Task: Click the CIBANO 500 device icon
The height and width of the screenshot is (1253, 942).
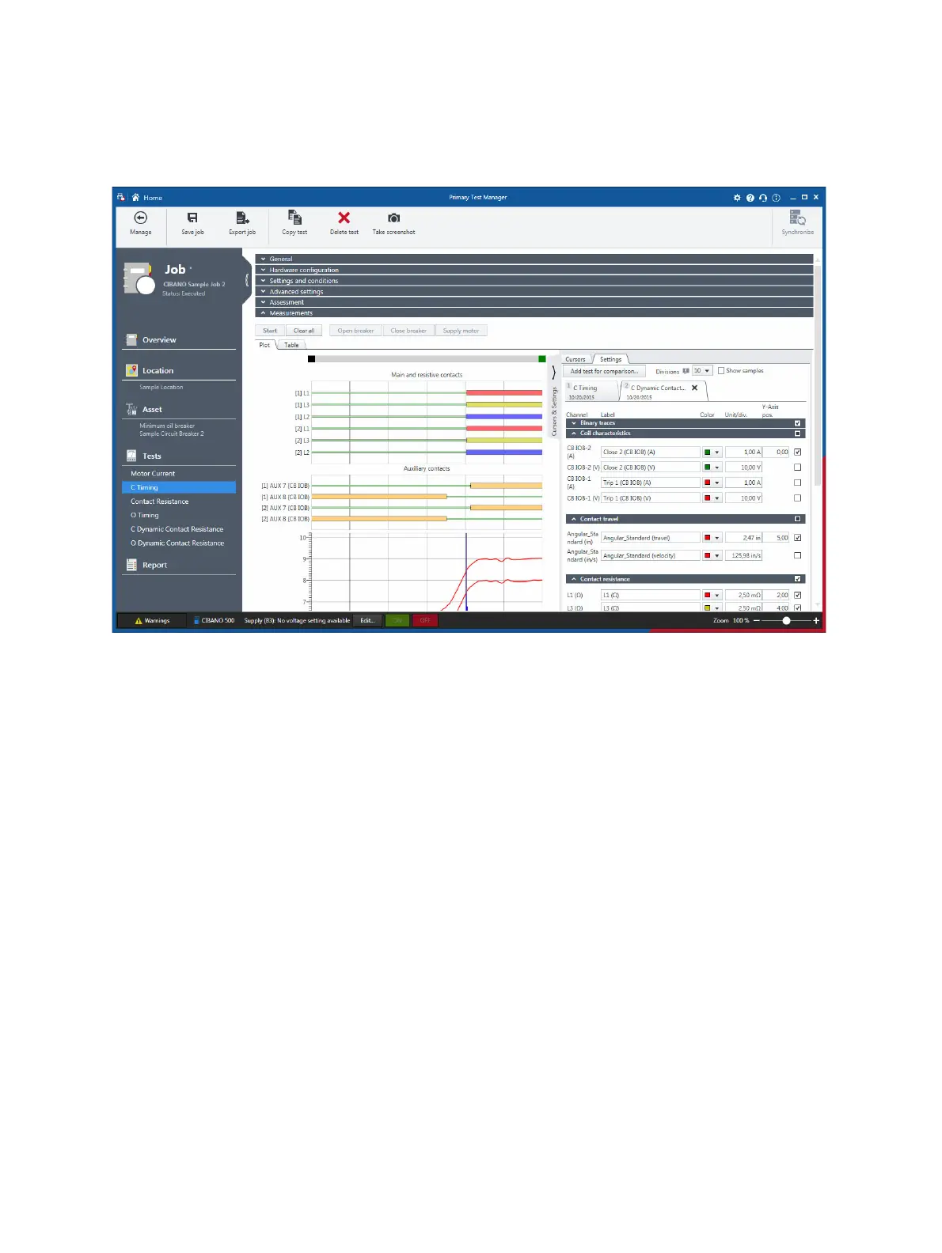Action: (x=196, y=621)
